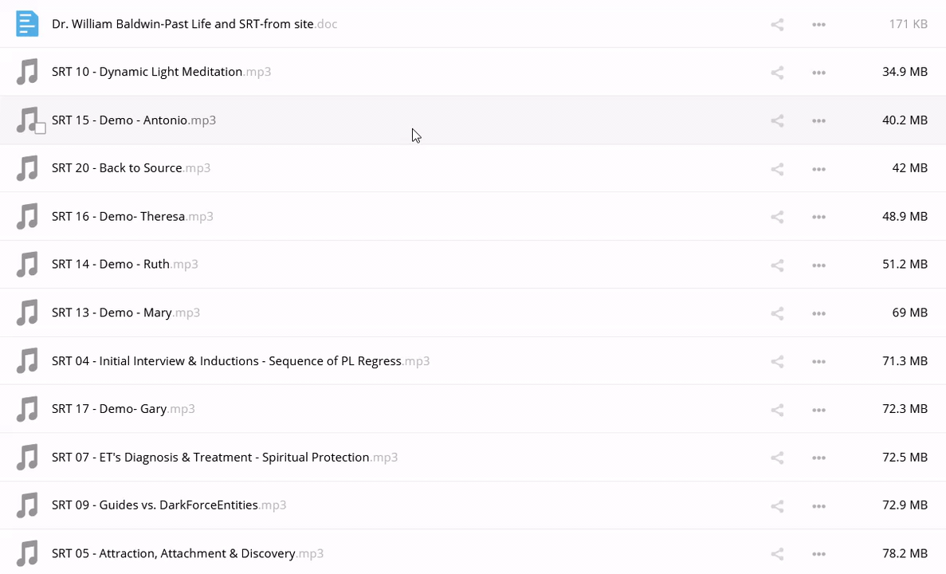Share the Dr. William Baldwin doc file

coord(777,25)
